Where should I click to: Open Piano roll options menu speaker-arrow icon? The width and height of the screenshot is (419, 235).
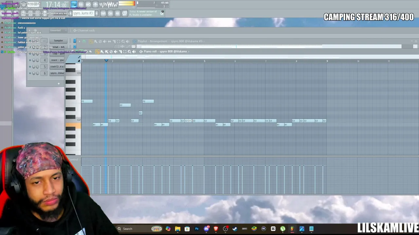(x=141, y=52)
